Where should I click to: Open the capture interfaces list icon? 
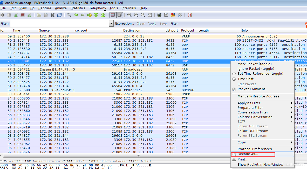coord(2,15)
